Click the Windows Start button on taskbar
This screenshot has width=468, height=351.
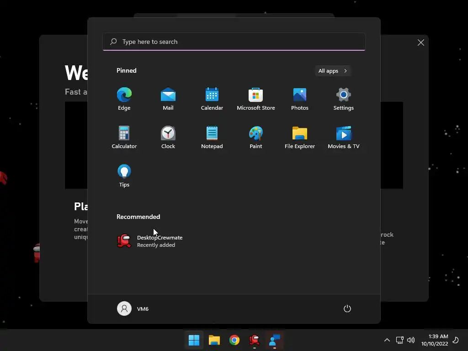coord(194,340)
